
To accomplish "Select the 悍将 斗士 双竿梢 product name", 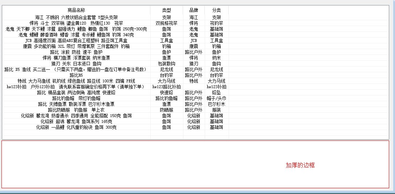I will pyautogui.click(x=76, y=23).
